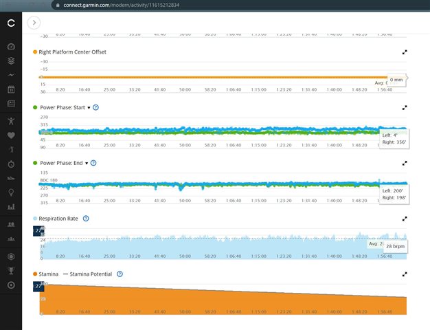Open the bar chart Reports sidebar icon

click(x=10, y=206)
